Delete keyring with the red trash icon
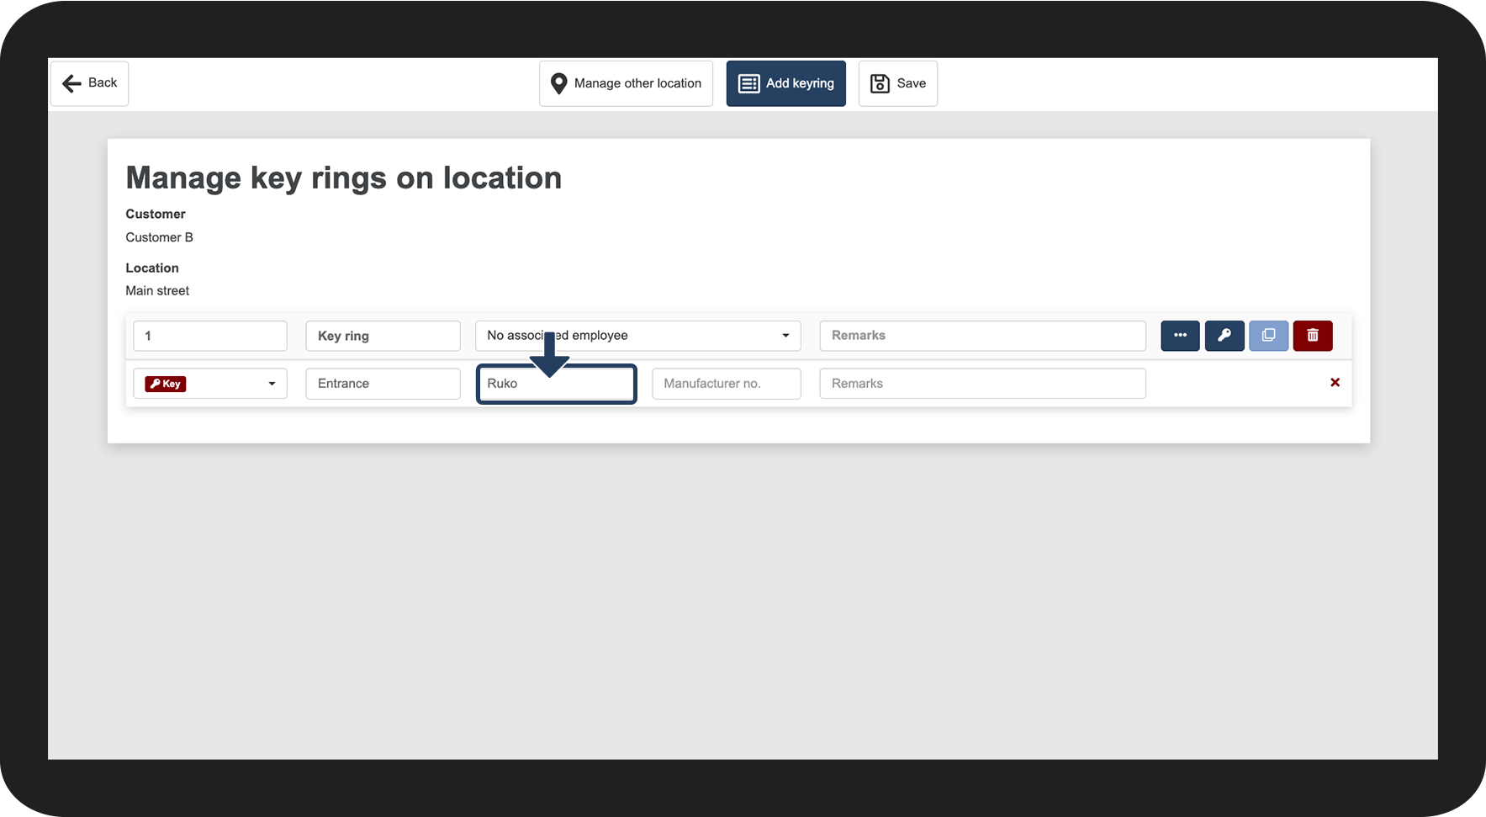 click(x=1313, y=336)
